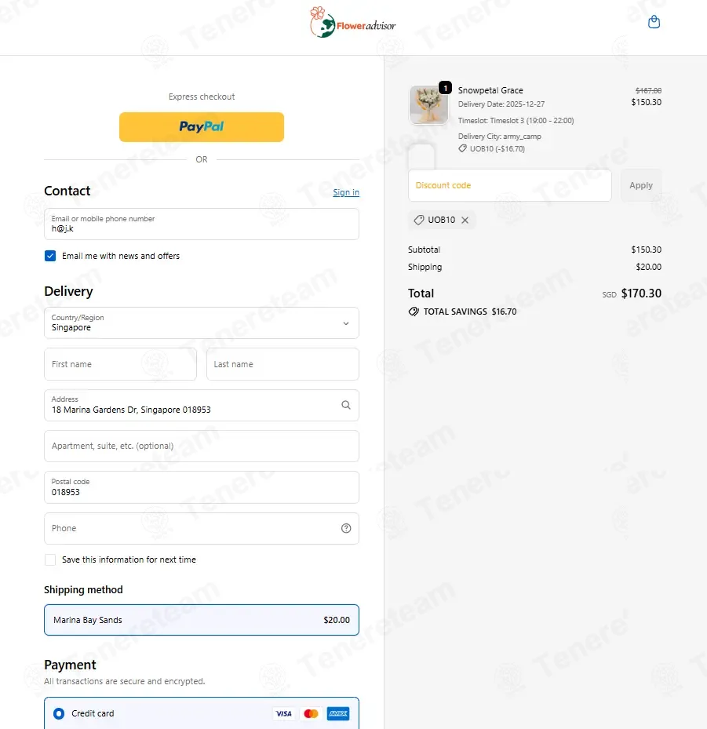Click the Apartment, suite field
The image size is (707, 729).
[201, 446]
